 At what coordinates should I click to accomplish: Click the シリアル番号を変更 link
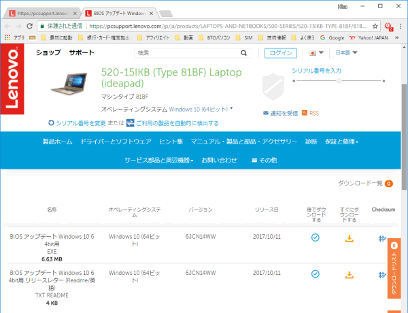[x=81, y=123]
